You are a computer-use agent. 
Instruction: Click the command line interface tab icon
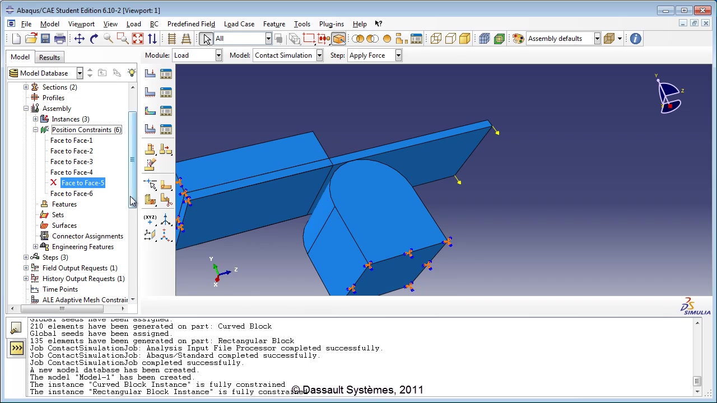pos(16,349)
